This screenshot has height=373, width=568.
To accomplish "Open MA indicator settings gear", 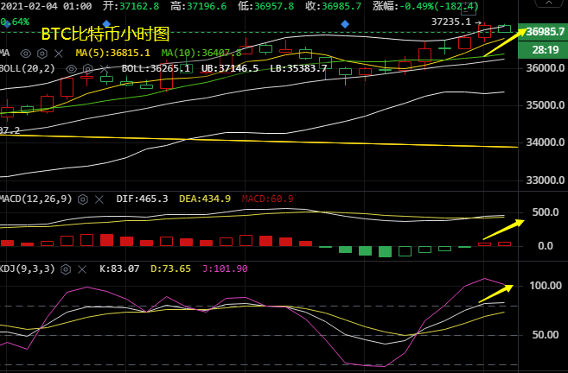I will [x=41, y=53].
